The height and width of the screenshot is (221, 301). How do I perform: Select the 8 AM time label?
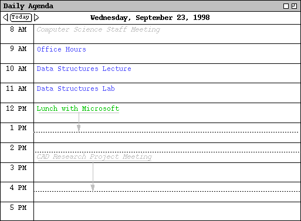(x=18, y=29)
